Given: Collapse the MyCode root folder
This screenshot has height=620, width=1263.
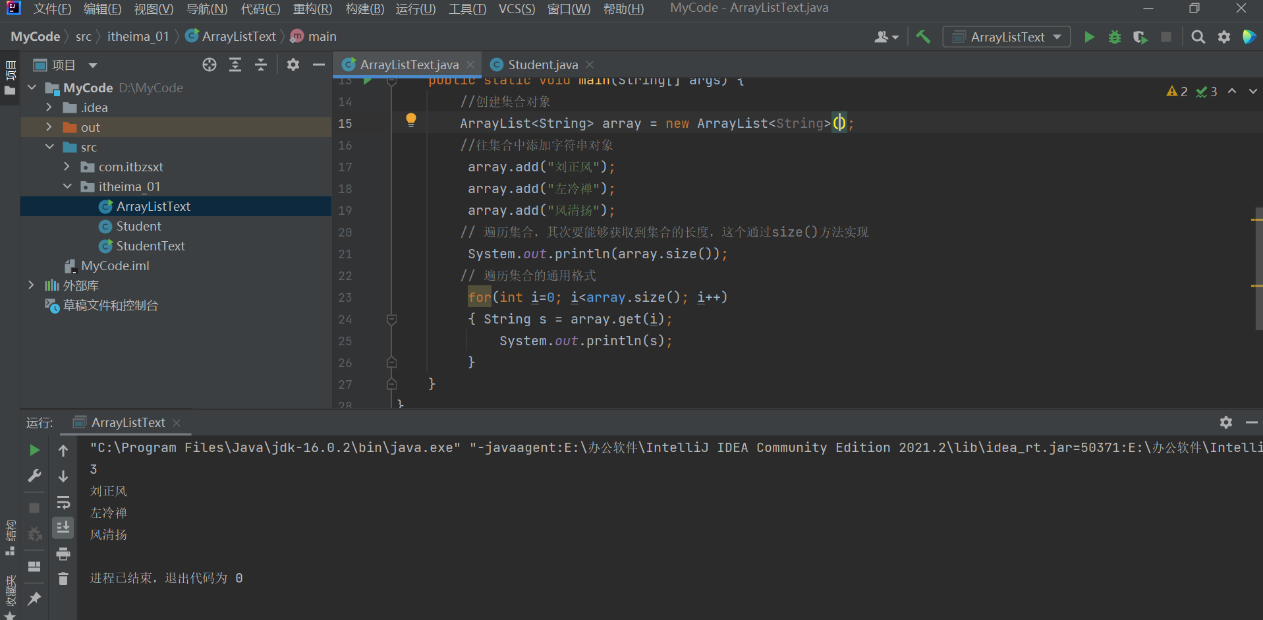Looking at the screenshot, I should (32, 88).
